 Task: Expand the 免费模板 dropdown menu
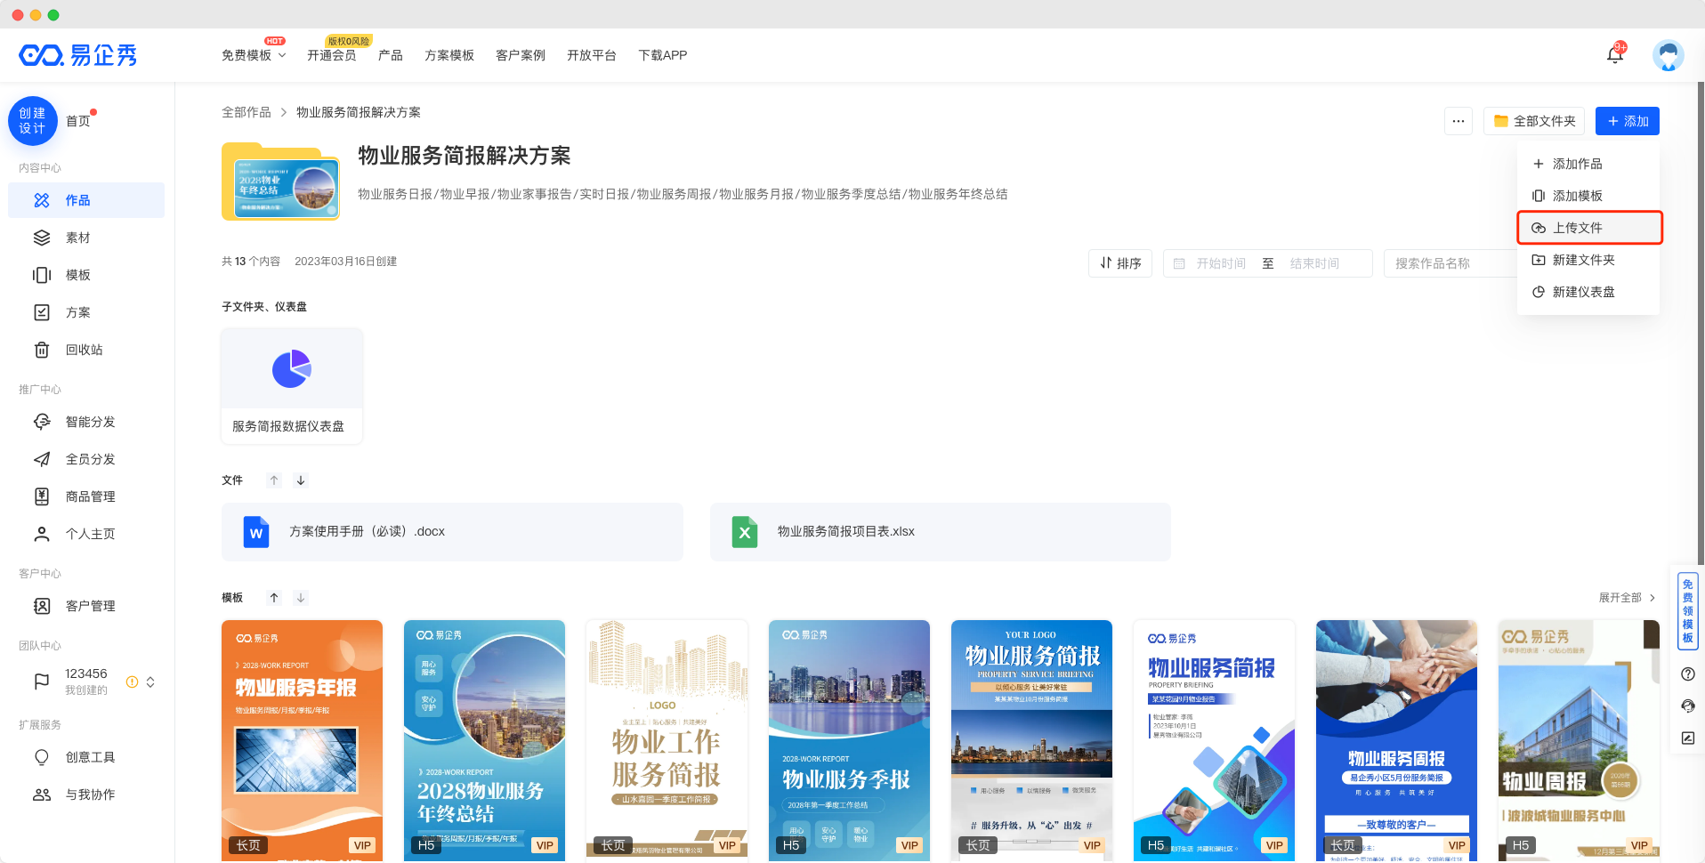tap(254, 55)
